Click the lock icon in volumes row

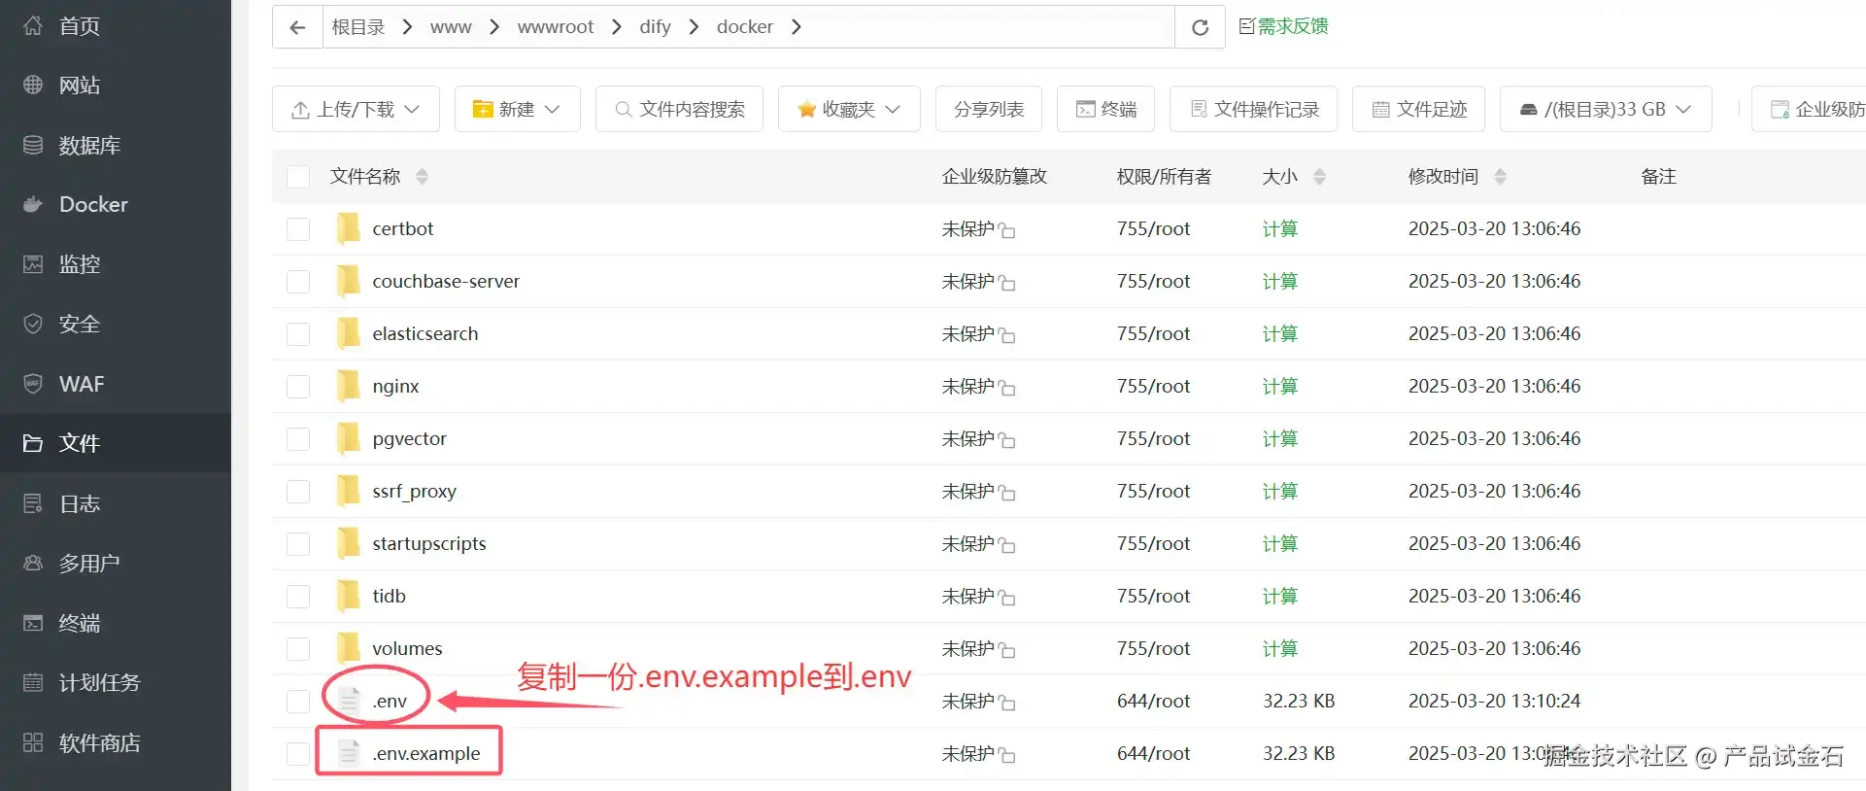coord(1006,650)
